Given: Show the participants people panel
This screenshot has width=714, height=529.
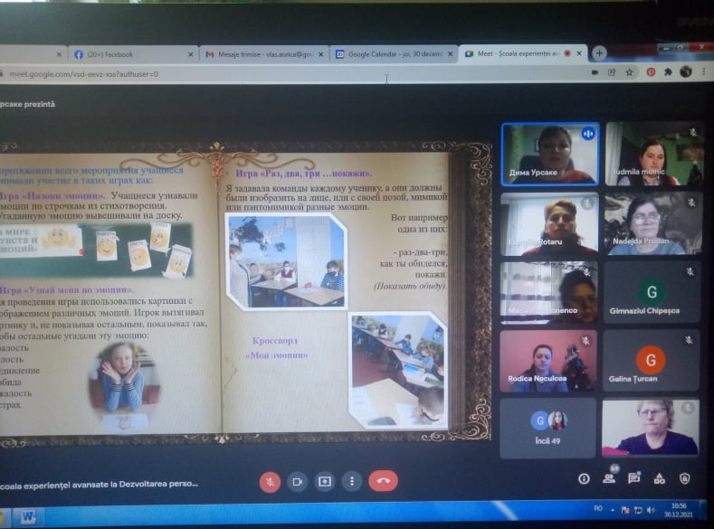Looking at the screenshot, I should [x=611, y=478].
